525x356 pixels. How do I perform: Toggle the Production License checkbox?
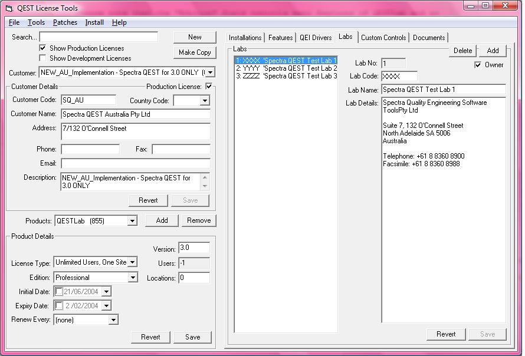(209, 87)
